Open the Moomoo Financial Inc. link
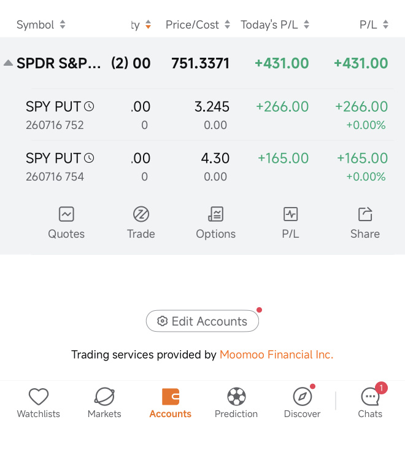Image resolution: width=405 pixels, height=457 pixels. (x=276, y=354)
